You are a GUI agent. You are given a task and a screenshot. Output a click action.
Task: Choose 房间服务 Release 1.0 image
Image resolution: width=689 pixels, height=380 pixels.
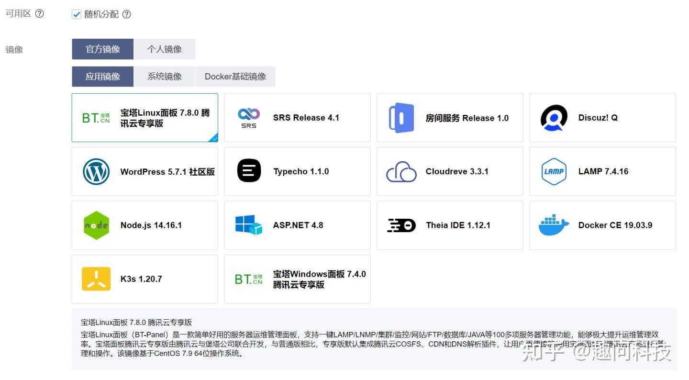coord(450,118)
